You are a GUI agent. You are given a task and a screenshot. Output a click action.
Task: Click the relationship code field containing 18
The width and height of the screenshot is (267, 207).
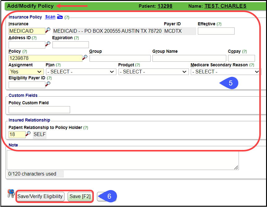[17, 135]
